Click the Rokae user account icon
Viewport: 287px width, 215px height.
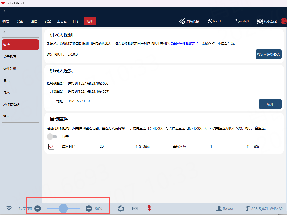coord(219,209)
